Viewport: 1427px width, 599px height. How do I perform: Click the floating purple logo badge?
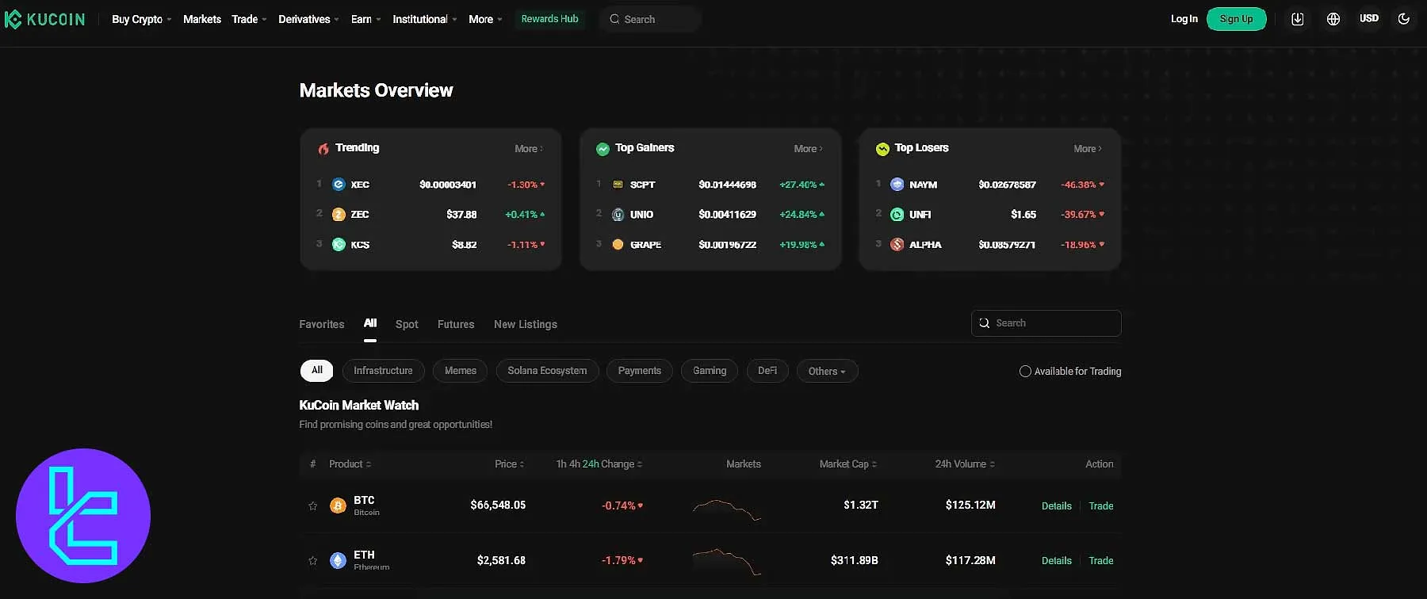click(x=83, y=516)
